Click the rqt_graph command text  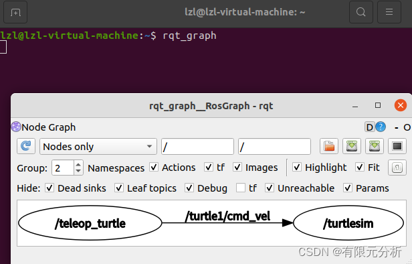pos(189,36)
